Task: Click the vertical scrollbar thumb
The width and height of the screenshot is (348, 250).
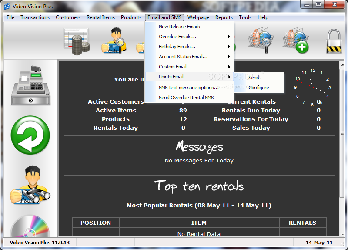Action: coord(342,133)
